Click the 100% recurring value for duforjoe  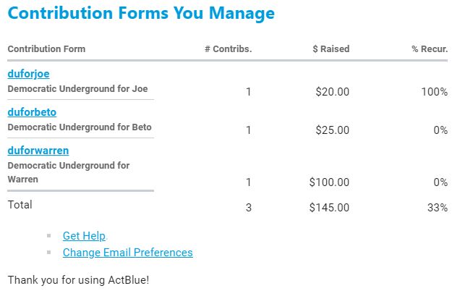click(434, 92)
